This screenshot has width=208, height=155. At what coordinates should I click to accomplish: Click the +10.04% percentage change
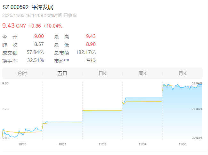53,26
